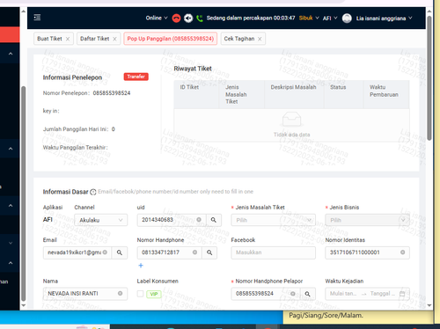
Task: Click caller number 085855398524 text
Action: coord(112,93)
